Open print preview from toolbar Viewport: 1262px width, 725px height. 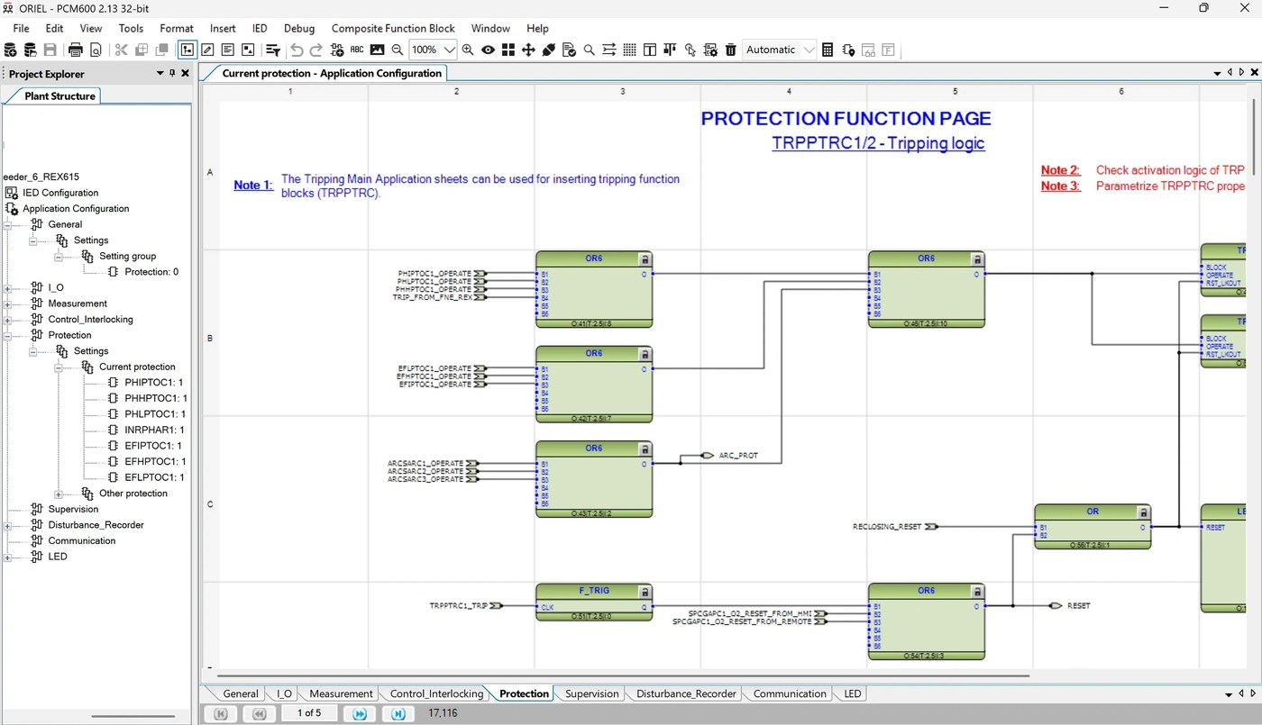coord(96,50)
